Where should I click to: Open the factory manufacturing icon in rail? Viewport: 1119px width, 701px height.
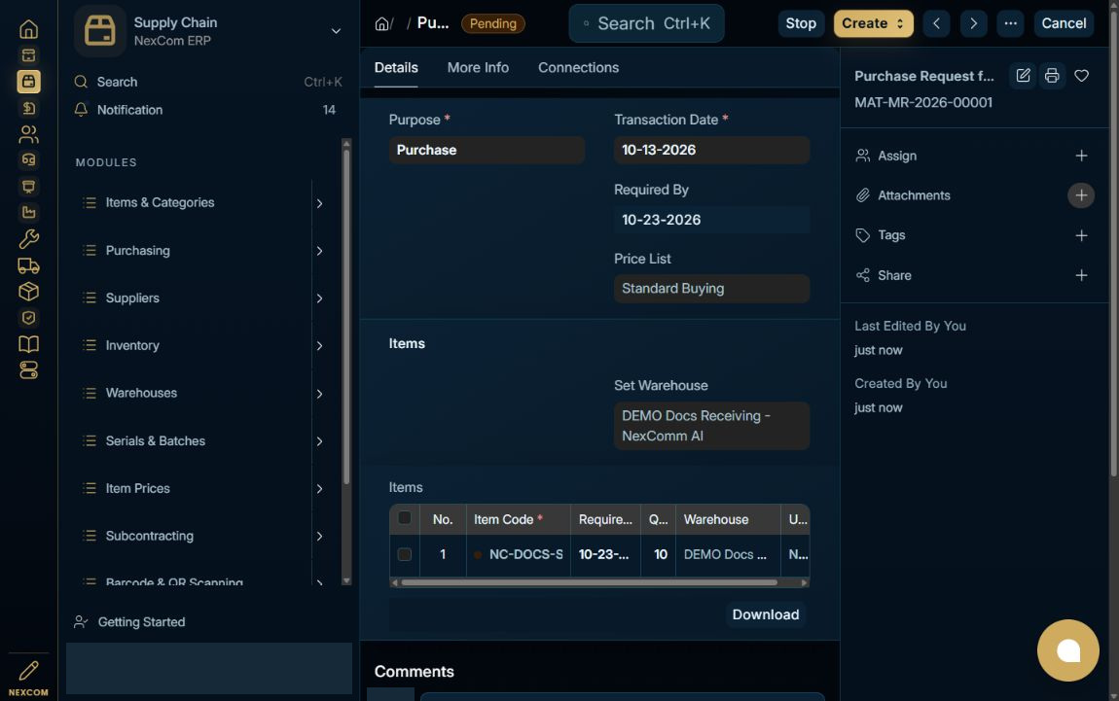(28, 212)
